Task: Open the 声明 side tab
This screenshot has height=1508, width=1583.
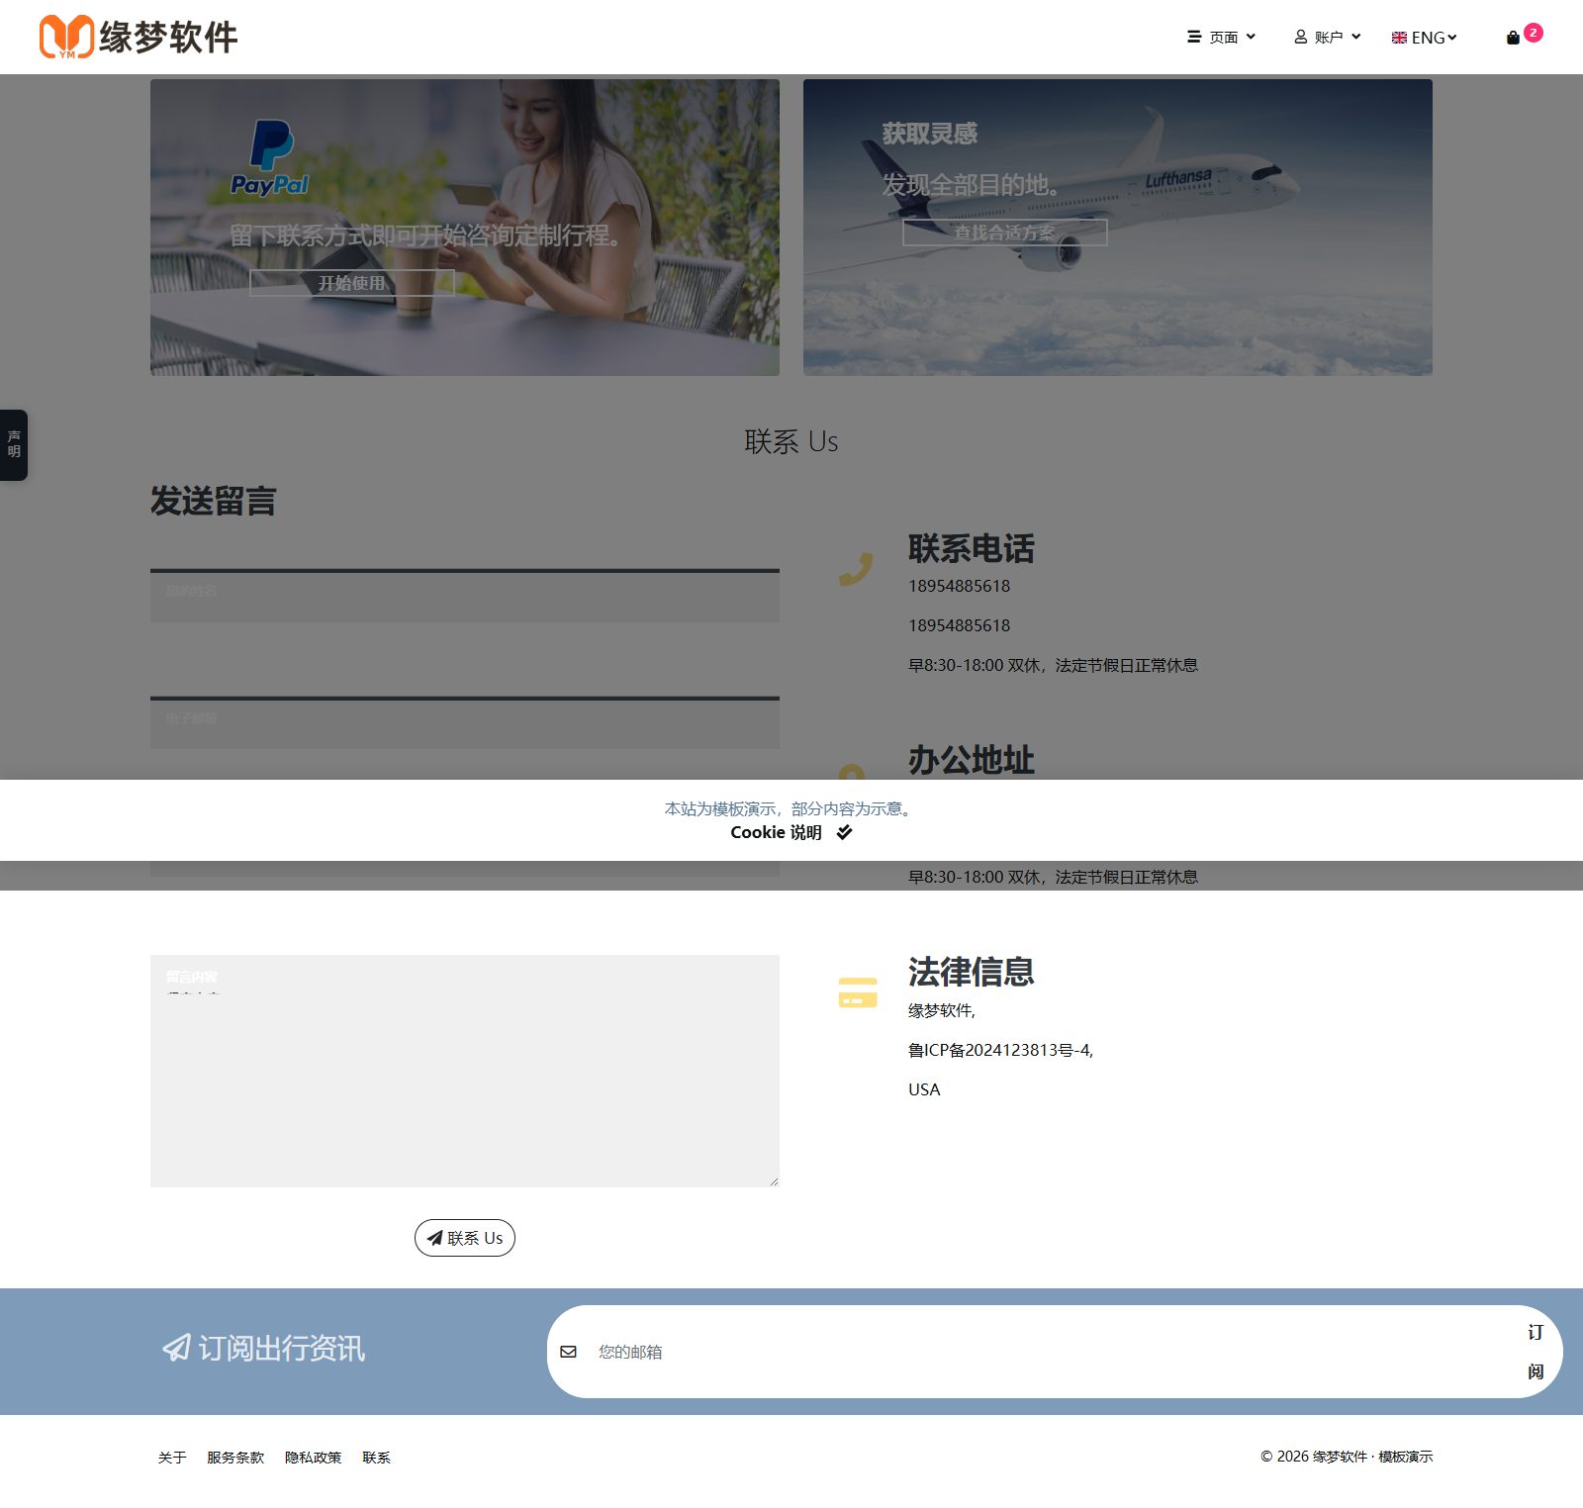Action: coord(14,444)
